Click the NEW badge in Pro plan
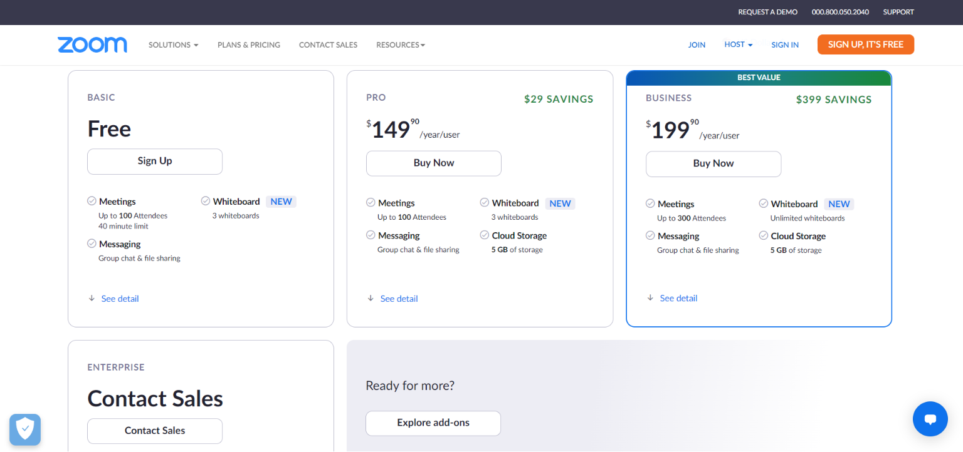Image resolution: width=963 pixels, height=452 pixels. (x=560, y=203)
